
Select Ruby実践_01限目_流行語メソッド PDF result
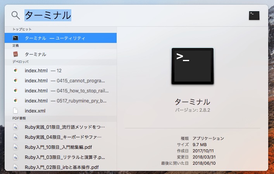pyautogui.click(x=60, y=127)
